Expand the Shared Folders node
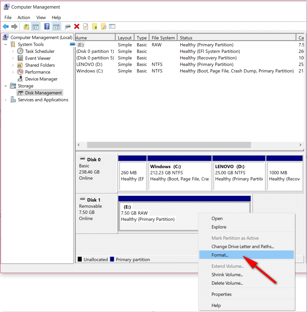This screenshot has width=307, height=312. coord(13,65)
